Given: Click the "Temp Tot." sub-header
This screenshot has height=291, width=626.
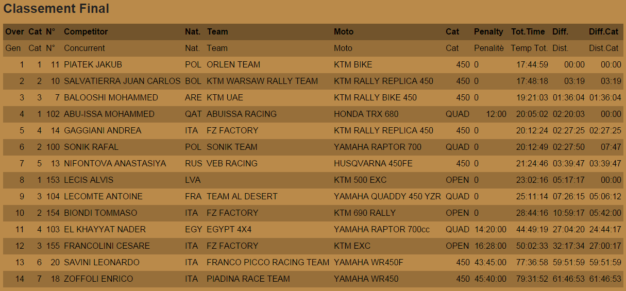Looking at the screenshot, I should point(529,48).
